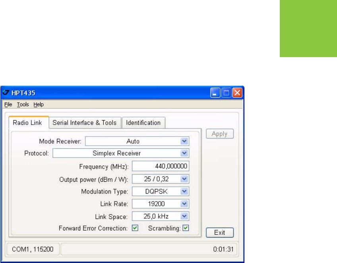Image resolution: width=337 pixels, height=263 pixels.
Task: Select the 25,0 kHz link space value
Action: tap(156, 216)
